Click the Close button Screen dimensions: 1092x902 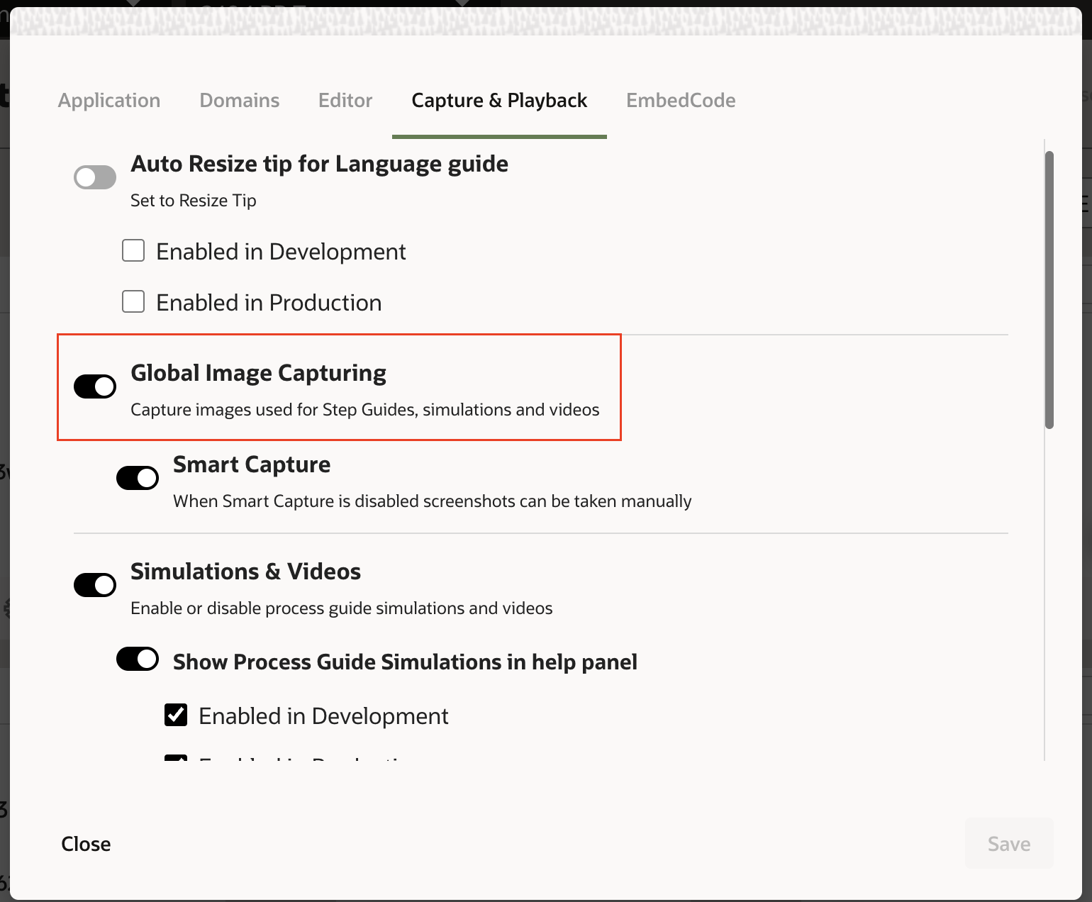pos(86,844)
